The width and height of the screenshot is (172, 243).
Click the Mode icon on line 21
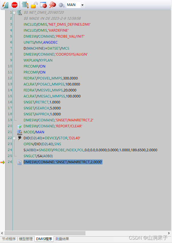pos(20,132)
